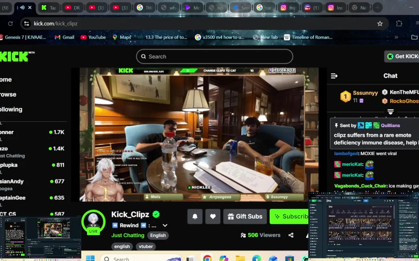Click the pinned message pin icon

pos(336,125)
